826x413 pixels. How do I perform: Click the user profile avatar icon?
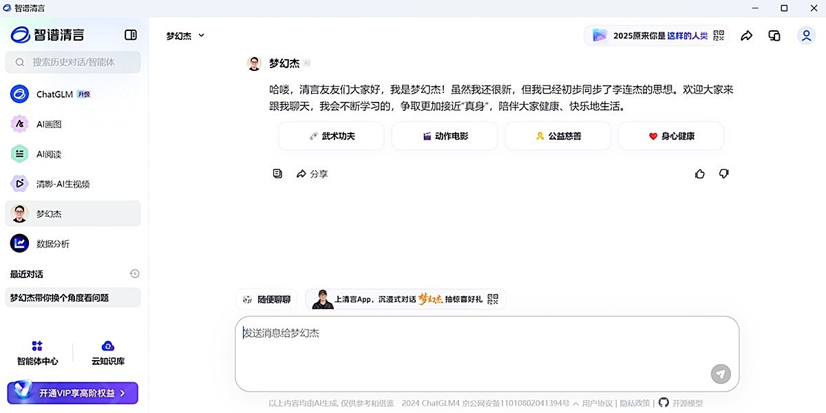point(806,34)
